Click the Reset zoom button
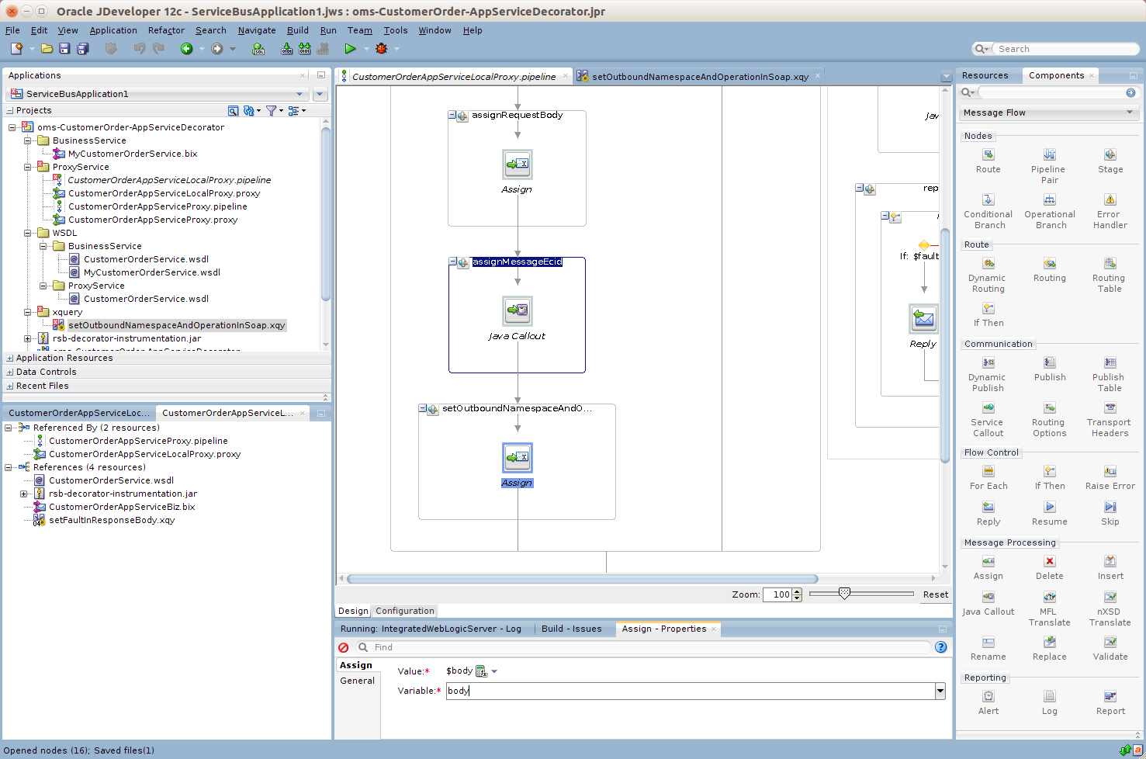 [935, 594]
